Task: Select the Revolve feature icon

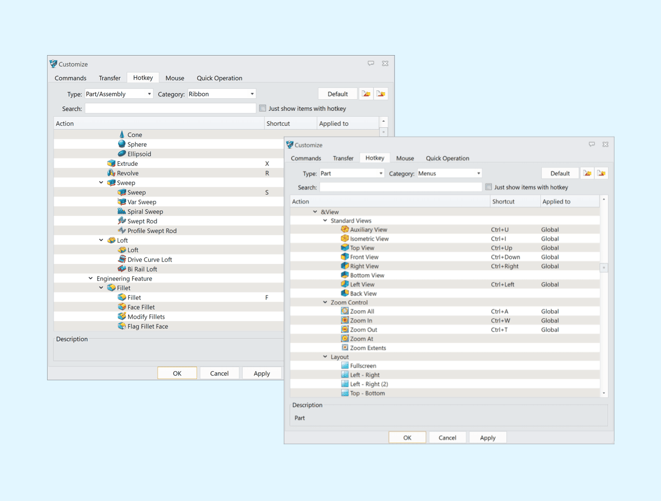Action: pyautogui.click(x=112, y=173)
